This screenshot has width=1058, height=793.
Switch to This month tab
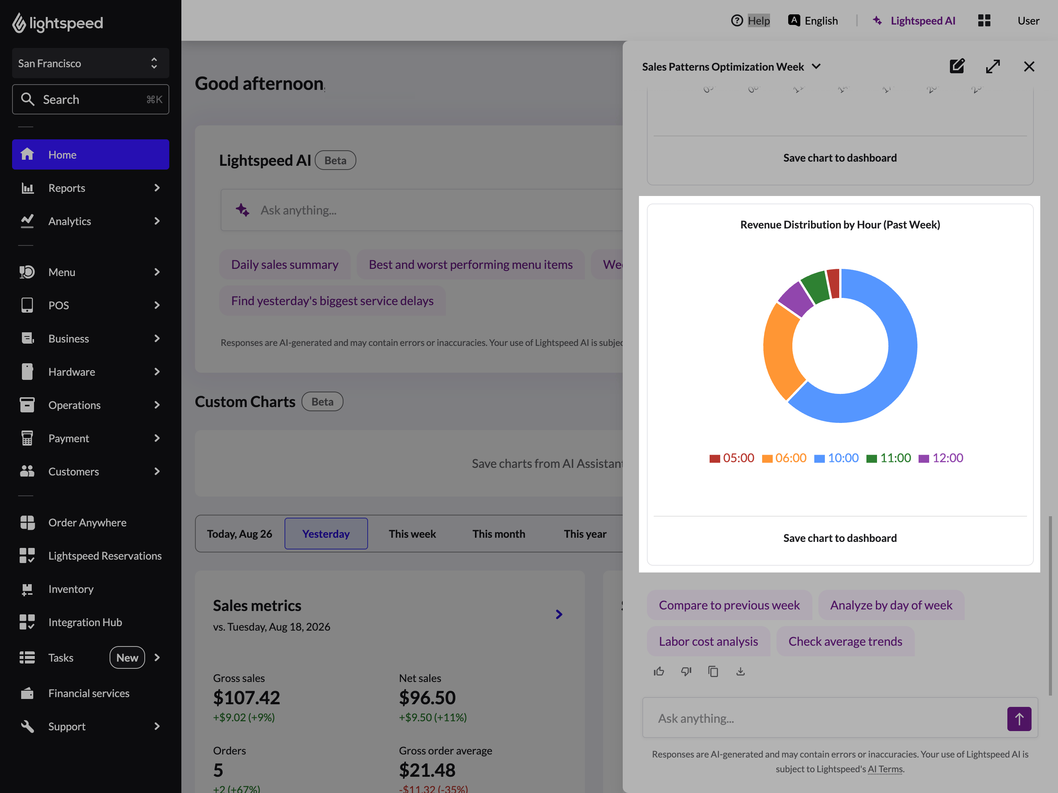pos(499,534)
